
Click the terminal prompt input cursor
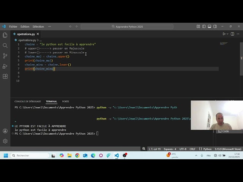coord(97,133)
